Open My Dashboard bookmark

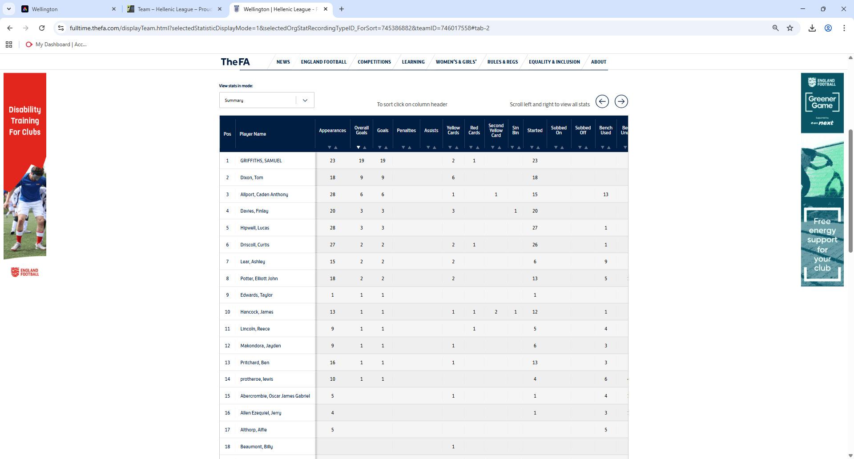click(56, 44)
